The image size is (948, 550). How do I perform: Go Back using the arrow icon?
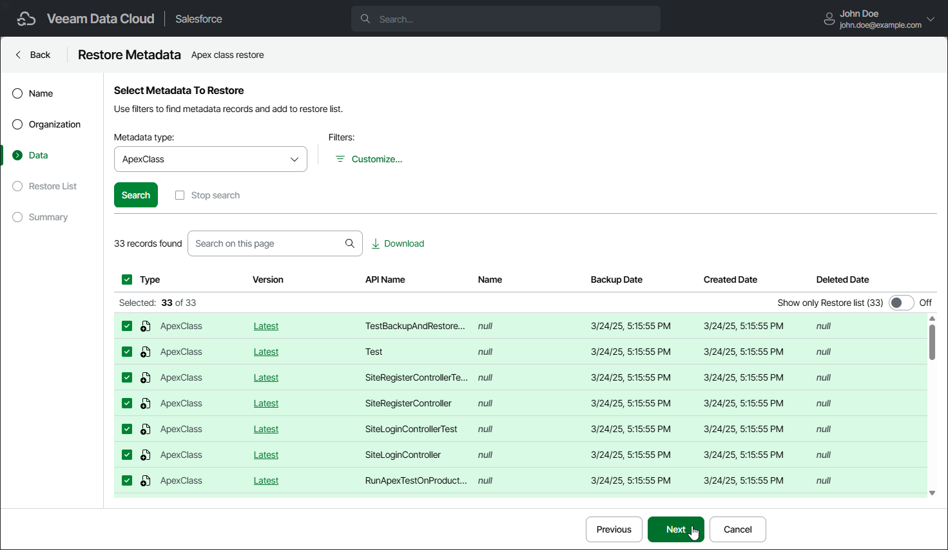pyautogui.click(x=18, y=55)
